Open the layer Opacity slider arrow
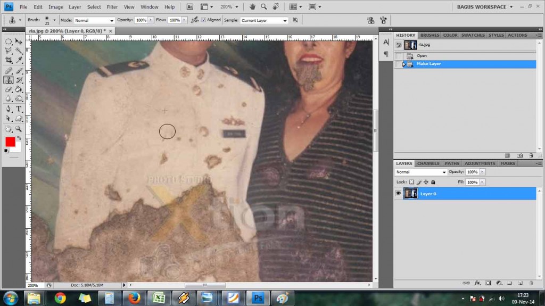545x306 pixels. 482,172
